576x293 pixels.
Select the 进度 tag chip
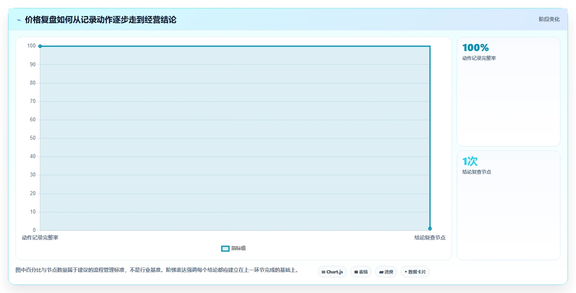click(x=386, y=272)
